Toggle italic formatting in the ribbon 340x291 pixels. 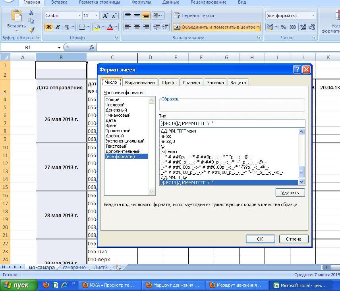point(58,27)
